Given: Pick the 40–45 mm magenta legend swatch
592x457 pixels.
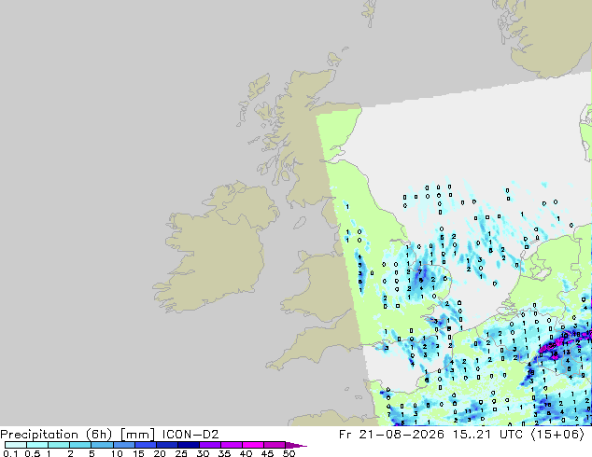Looking at the screenshot, I should (x=253, y=445).
